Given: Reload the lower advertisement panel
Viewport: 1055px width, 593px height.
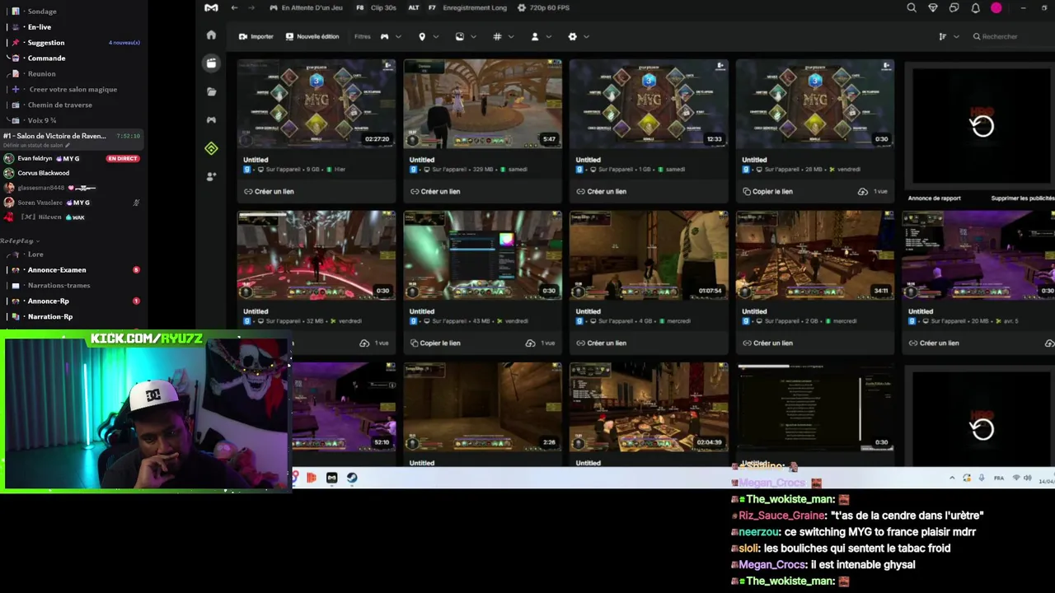Looking at the screenshot, I should point(982,429).
